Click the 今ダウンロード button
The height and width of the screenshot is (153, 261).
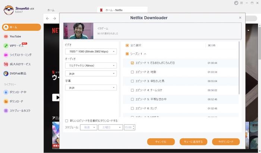[226, 142]
